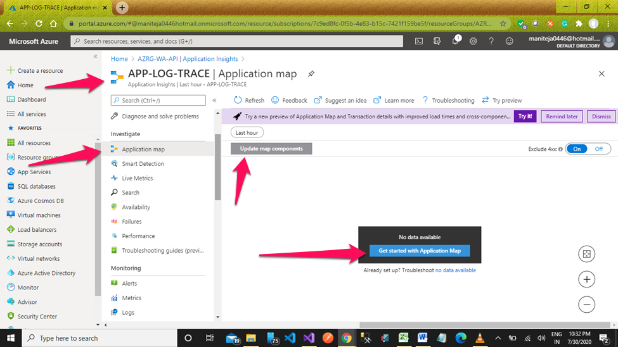Open the notifications bell

click(x=455, y=41)
